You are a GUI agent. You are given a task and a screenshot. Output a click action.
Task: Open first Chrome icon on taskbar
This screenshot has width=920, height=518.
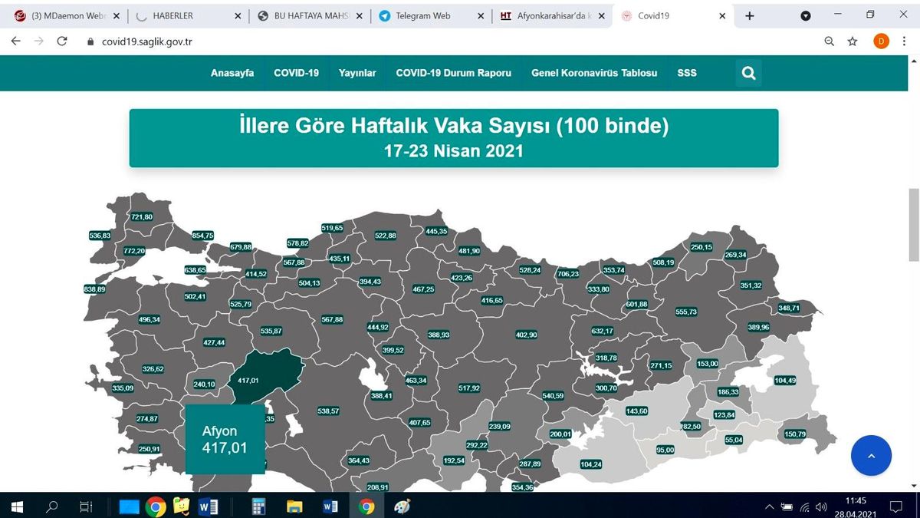point(156,506)
